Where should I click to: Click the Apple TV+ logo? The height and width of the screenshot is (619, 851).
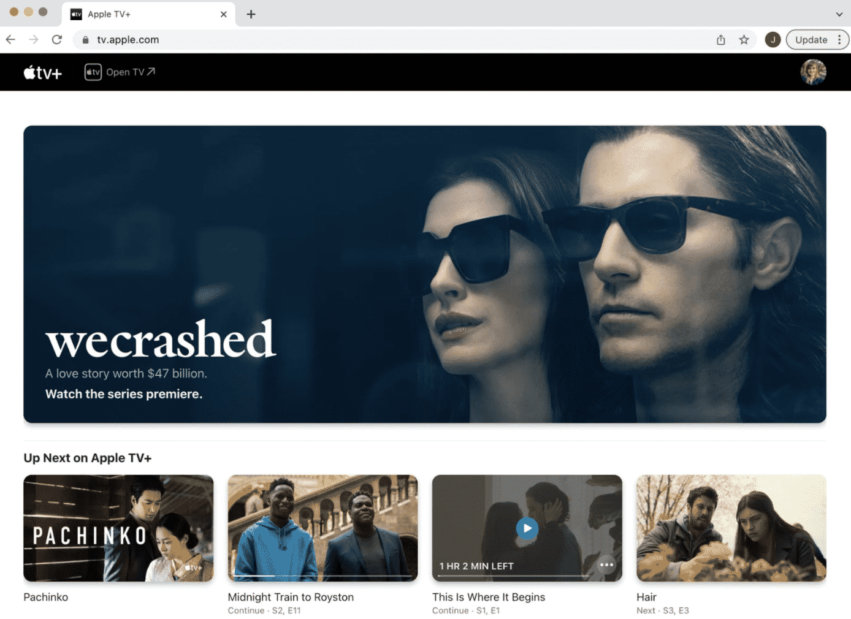[x=42, y=72]
